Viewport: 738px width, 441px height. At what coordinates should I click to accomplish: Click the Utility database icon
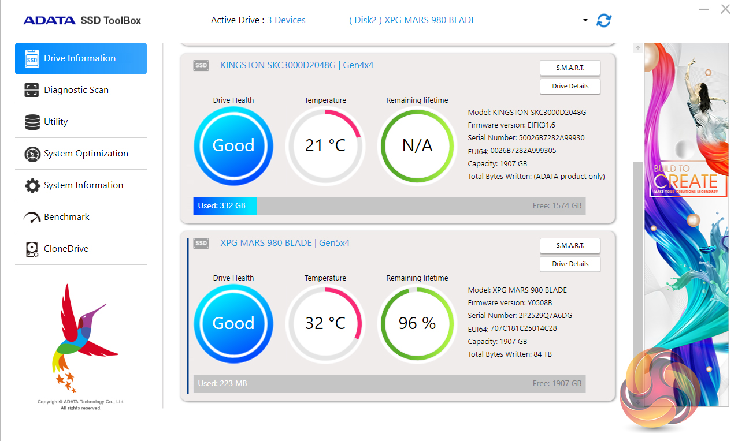[32, 122]
